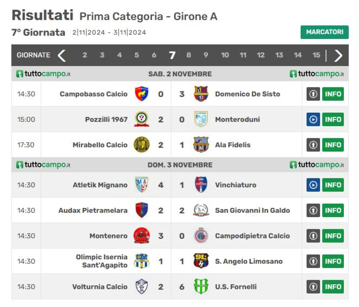Open the Vinchiaturo team link
This screenshot has height=307, width=359.
[x=236, y=185]
